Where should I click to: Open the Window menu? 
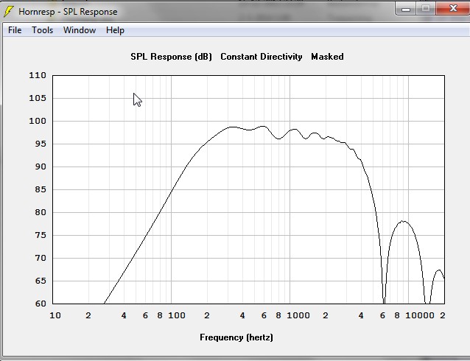pos(80,30)
